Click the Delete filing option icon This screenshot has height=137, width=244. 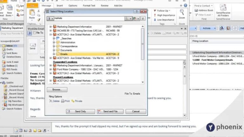click(x=51, y=101)
